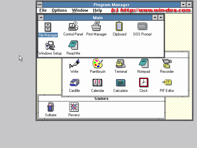Click the Windows Setup icon
The height and width of the screenshot is (148, 197).
(x=50, y=46)
